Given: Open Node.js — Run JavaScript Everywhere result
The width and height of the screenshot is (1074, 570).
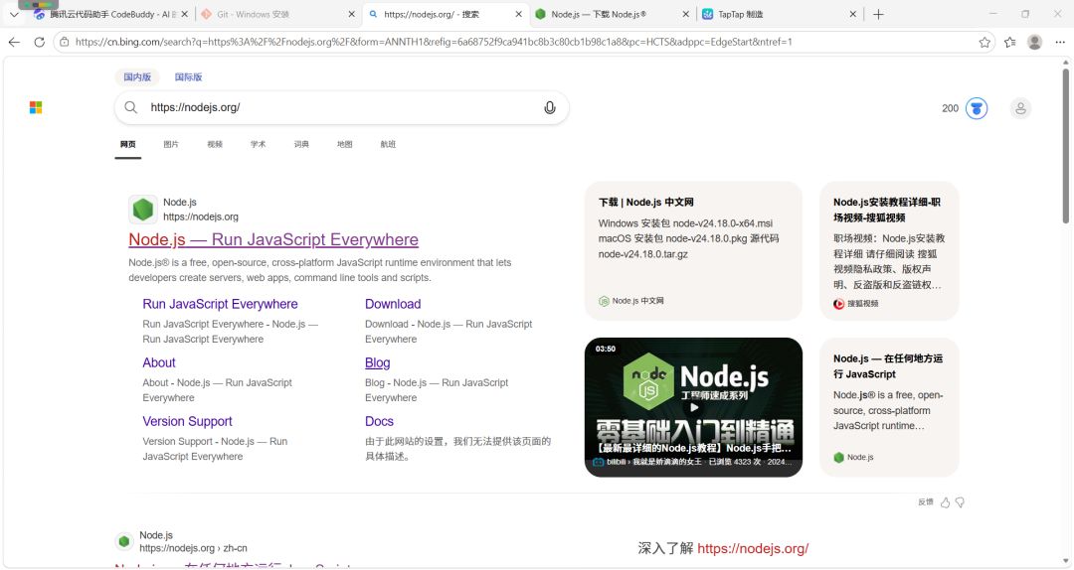Looking at the screenshot, I should (273, 239).
